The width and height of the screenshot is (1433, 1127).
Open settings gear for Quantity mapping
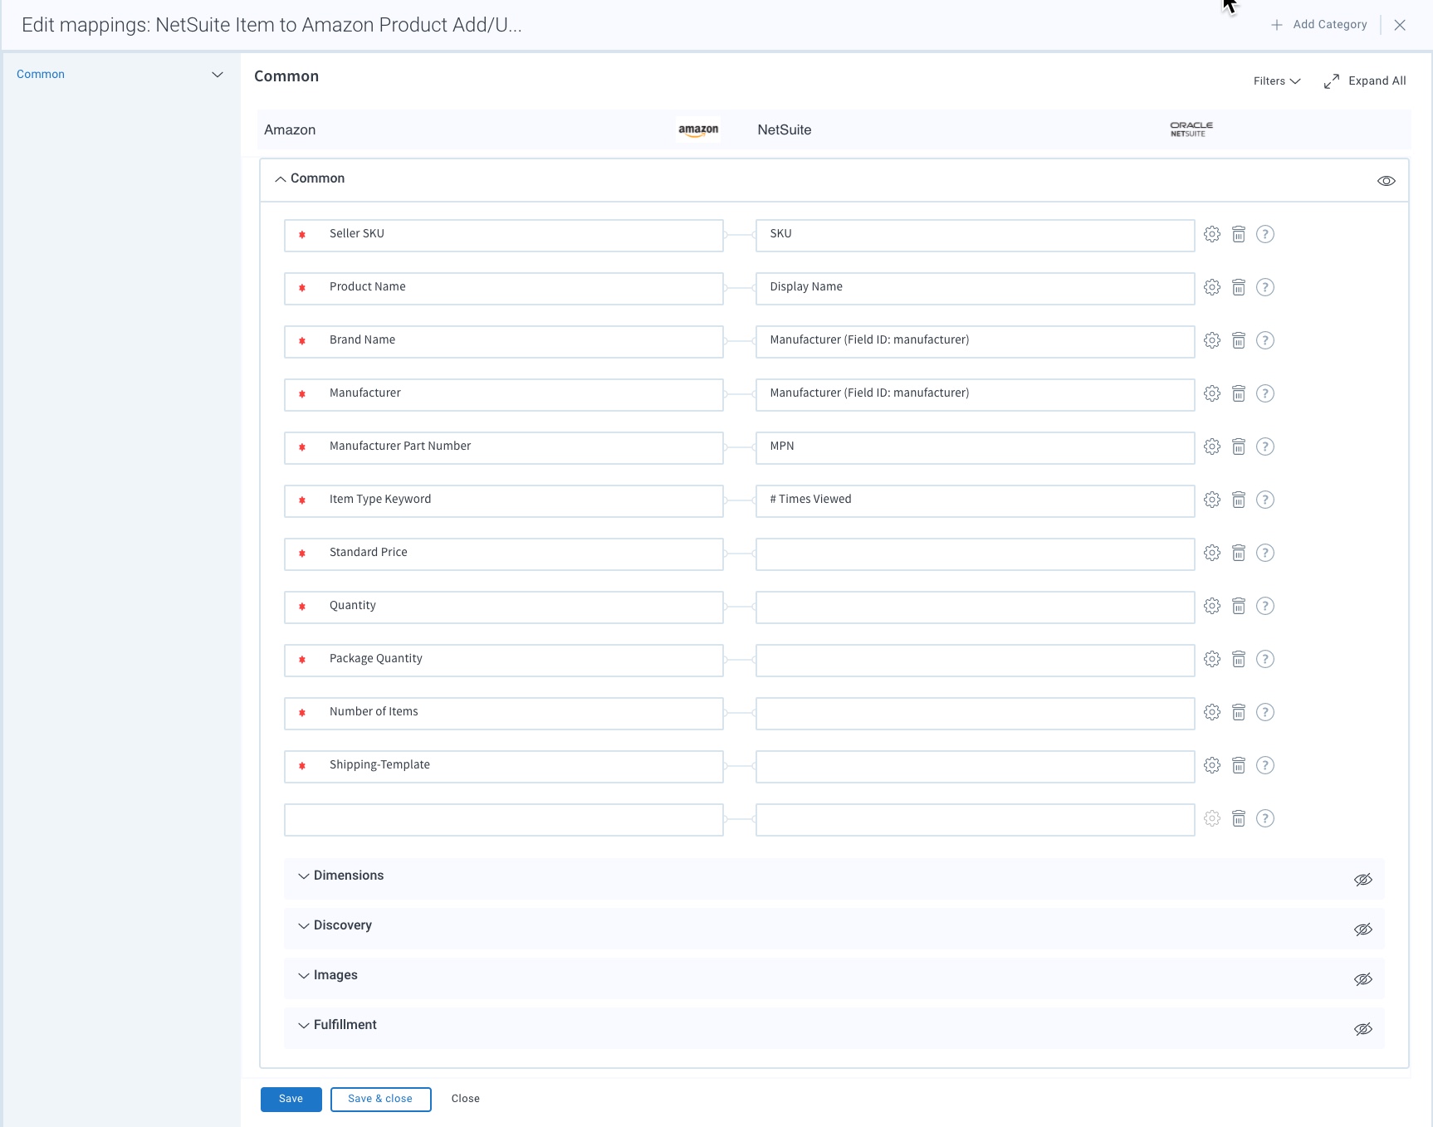[1212, 606]
